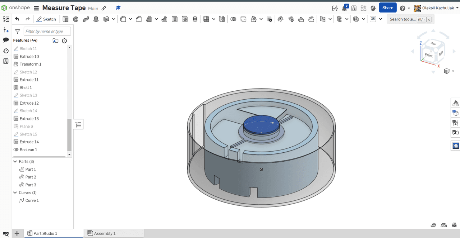Viewport: 460px width, 238px height.
Task: Open the Onshape hamburger document menu
Action: coord(37,8)
